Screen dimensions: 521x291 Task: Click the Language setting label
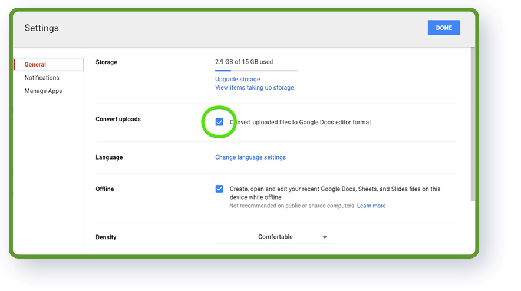coord(109,157)
